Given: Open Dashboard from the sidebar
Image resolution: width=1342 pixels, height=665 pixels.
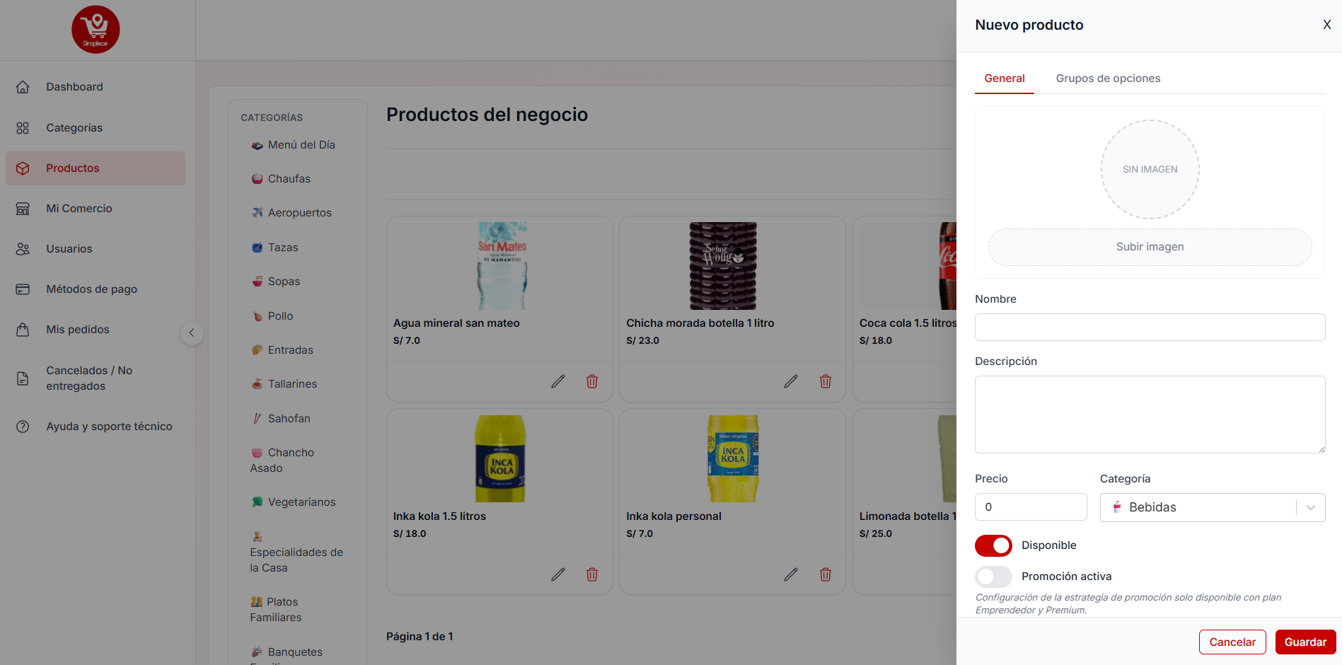Looking at the screenshot, I should (x=96, y=87).
